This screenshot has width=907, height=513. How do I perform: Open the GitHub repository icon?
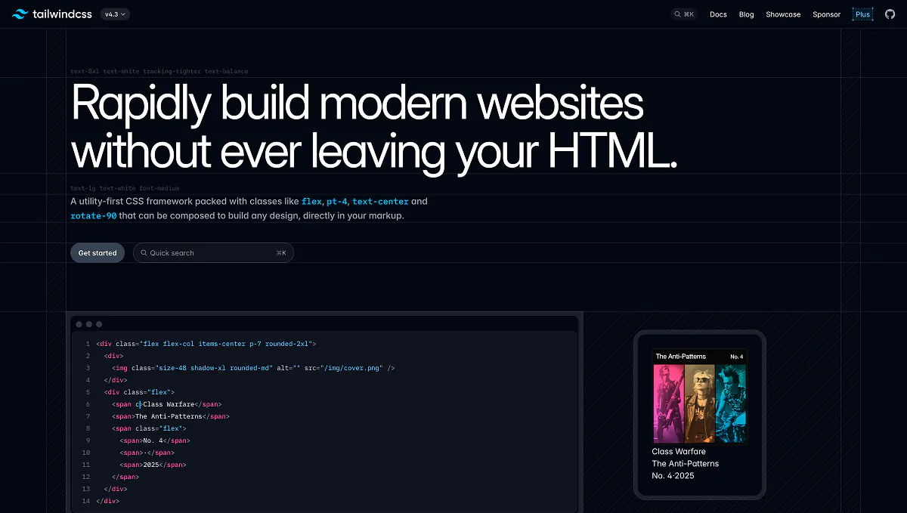[x=890, y=14]
